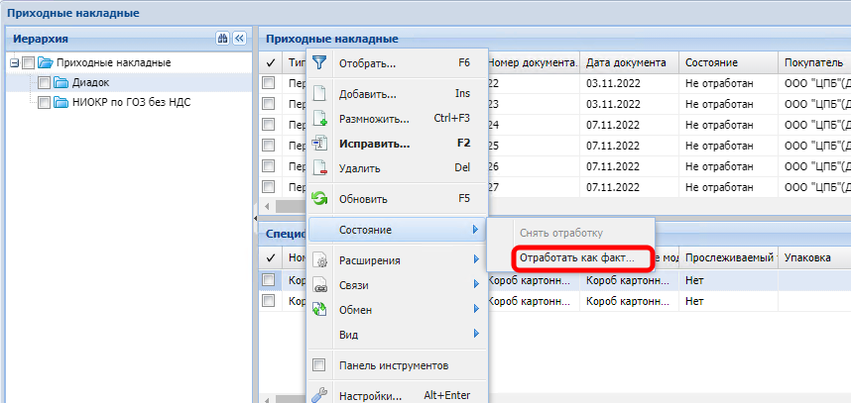Expand the Вид submenu arrow
Screen dimensions: 851x403
[476, 335]
